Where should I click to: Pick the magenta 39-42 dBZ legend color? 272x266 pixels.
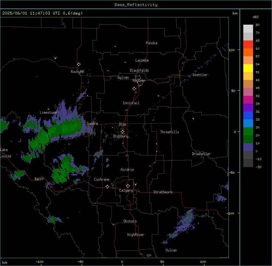[x=248, y=100]
